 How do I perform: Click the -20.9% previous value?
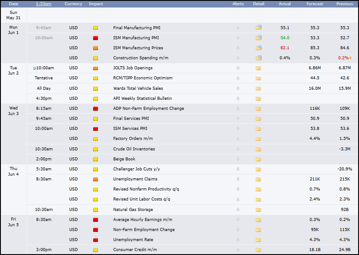[345, 169]
